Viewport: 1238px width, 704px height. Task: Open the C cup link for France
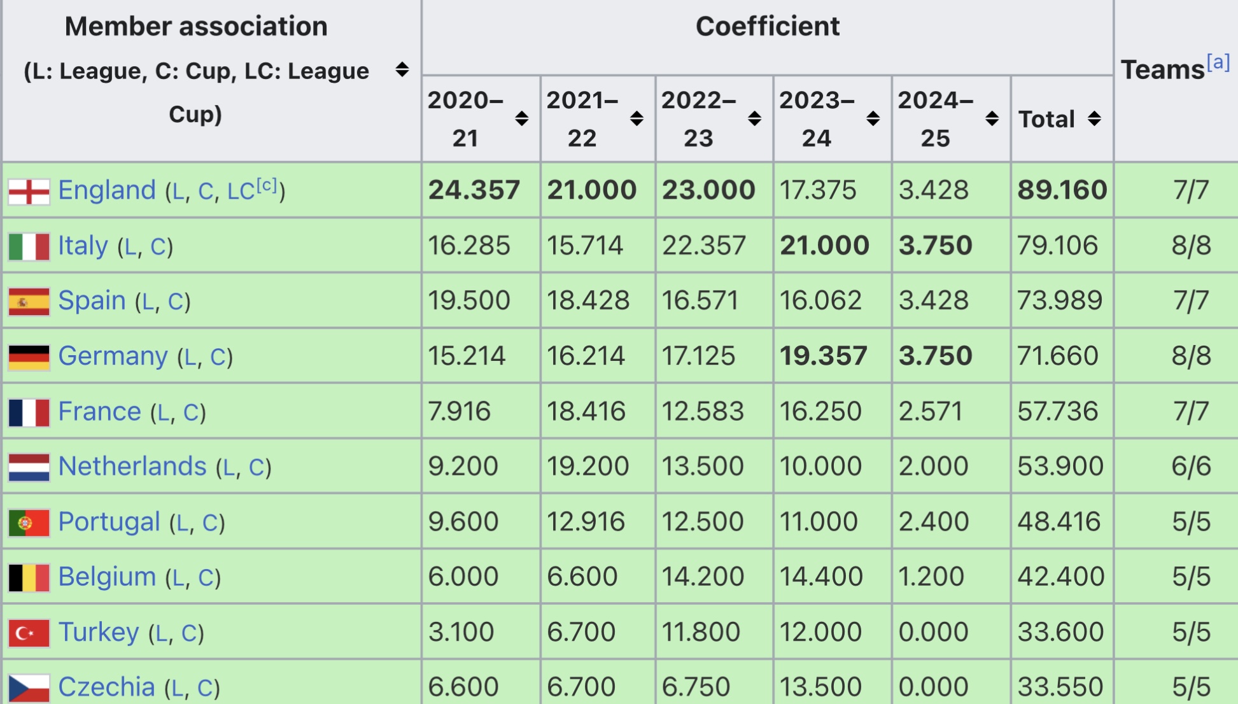tap(192, 412)
